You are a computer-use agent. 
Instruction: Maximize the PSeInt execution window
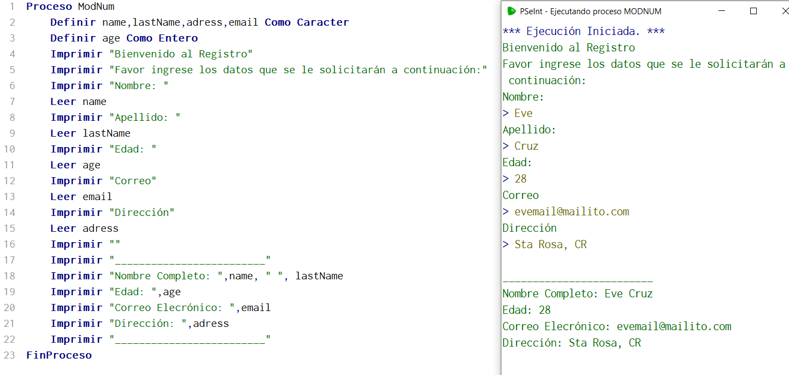pyautogui.click(x=754, y=10)
